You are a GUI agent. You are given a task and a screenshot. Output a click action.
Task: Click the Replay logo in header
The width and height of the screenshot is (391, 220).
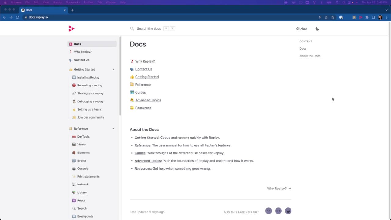pos(71,28)
